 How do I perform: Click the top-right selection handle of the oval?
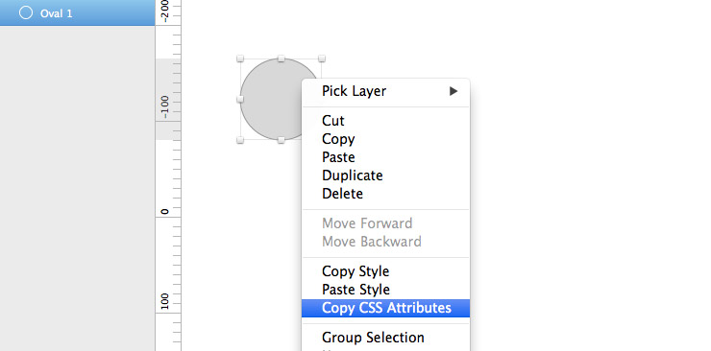(x=322, y=58)
